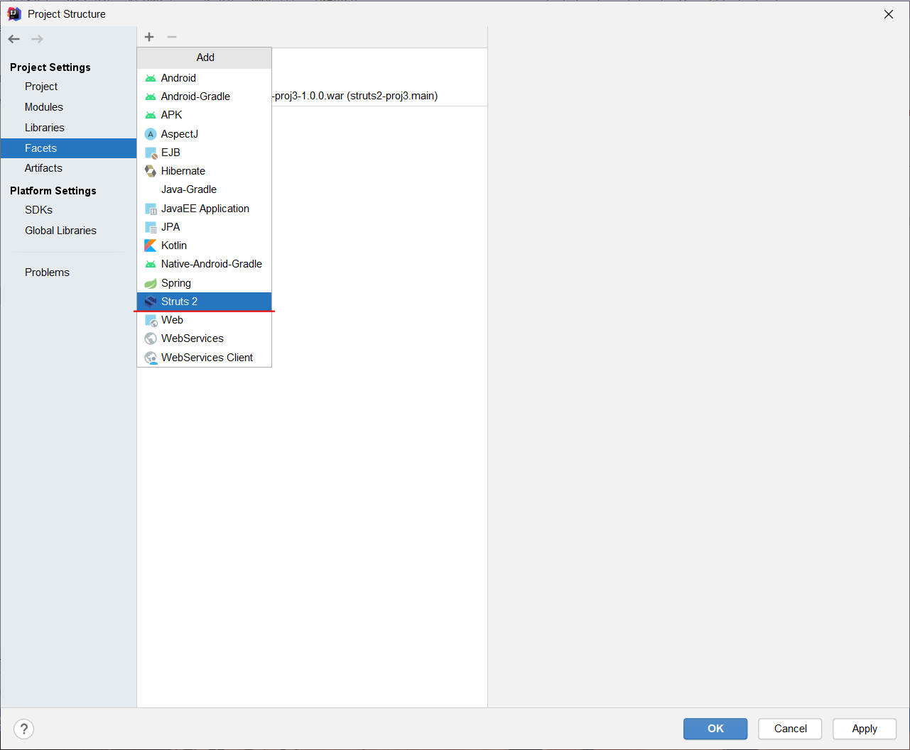
Task: Click the Struts 2 icon
Action: coord(151,302)
